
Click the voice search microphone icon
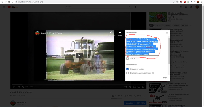point(135,7)
